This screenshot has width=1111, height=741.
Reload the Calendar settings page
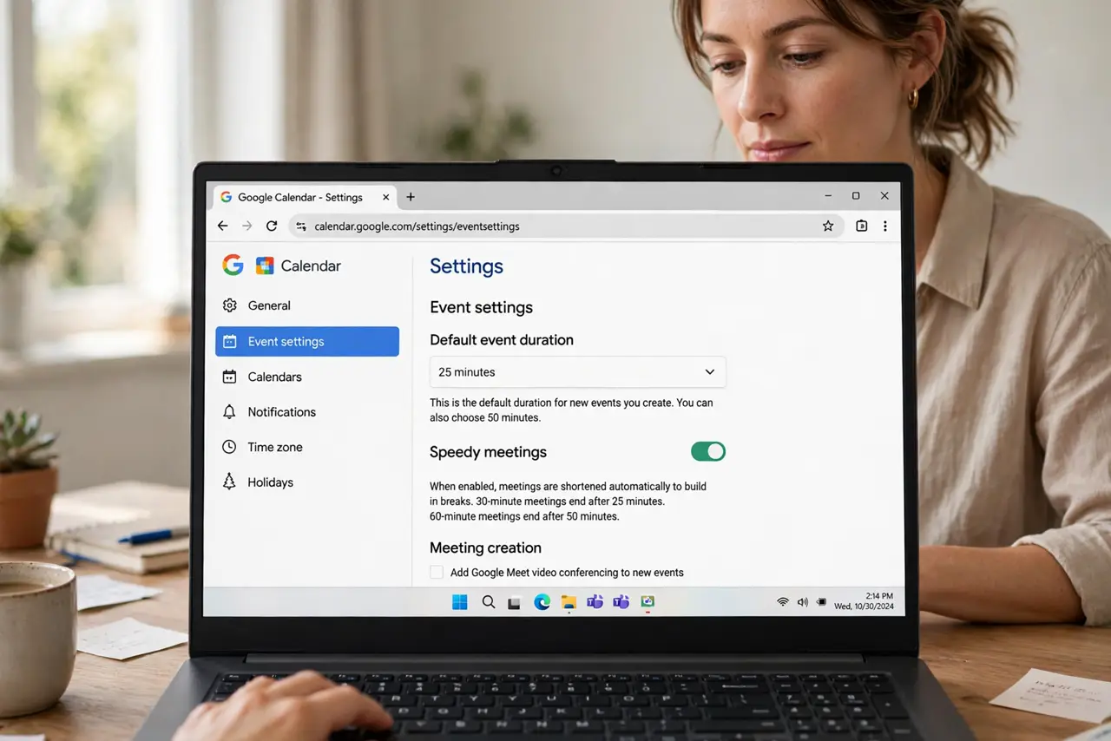point(272,226)
